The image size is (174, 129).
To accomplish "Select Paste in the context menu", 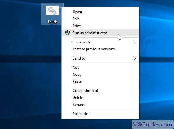I will (x=100, y=81).
